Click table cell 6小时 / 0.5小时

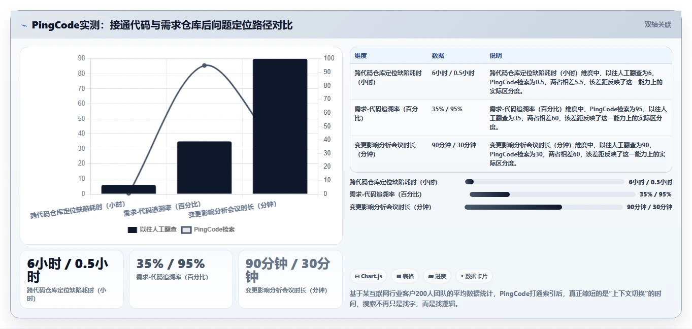coord(453,73)
